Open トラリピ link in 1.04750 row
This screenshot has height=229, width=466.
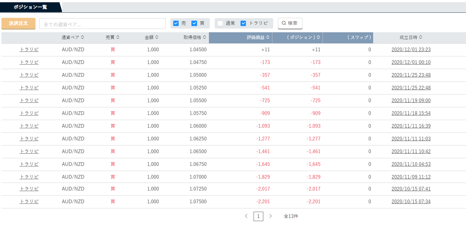tap(29, 62)
